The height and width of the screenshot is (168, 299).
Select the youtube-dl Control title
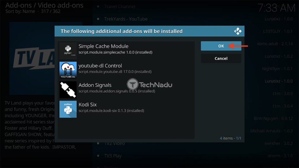coord(100,66)
